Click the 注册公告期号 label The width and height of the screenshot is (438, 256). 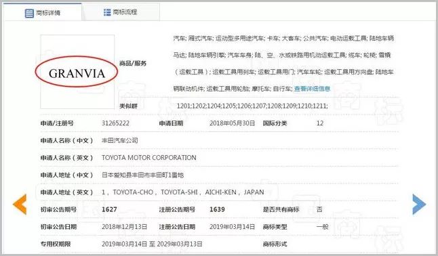177,209
